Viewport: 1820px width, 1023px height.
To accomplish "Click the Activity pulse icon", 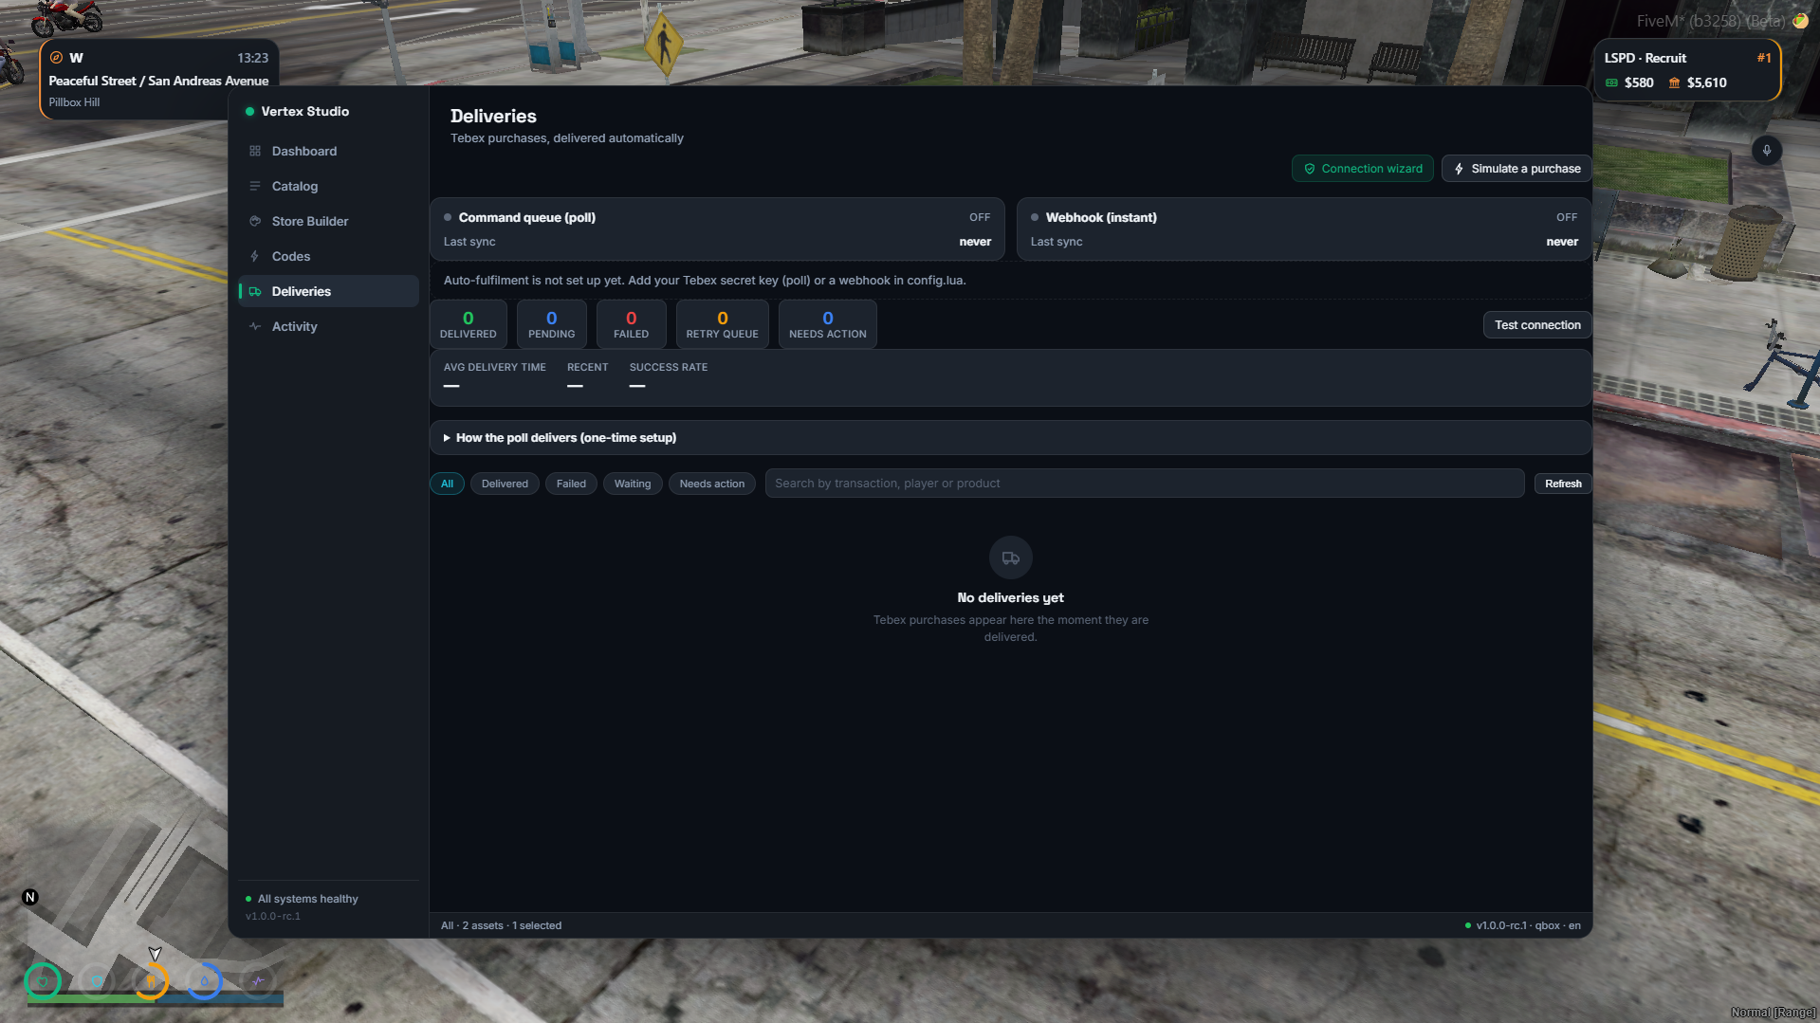I will point(255,327).
